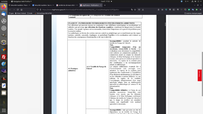The height and width of the screenshot is (114, 203).
Task: Click the green play extension icon
Action: (x=189, y=10)
